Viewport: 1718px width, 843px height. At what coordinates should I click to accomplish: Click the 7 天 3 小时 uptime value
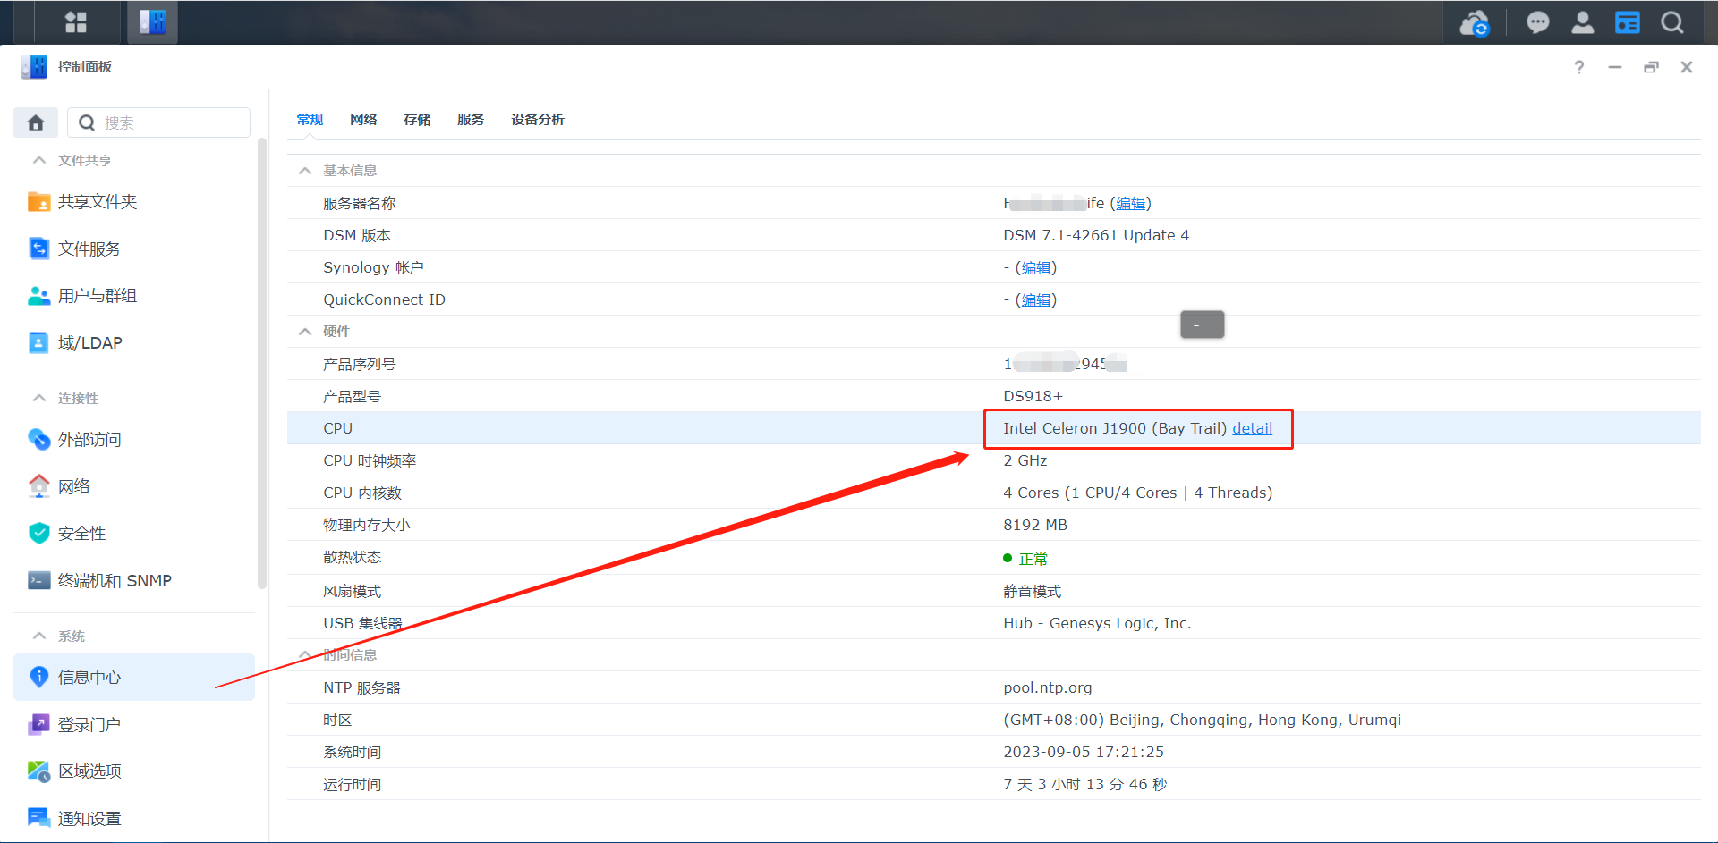(x=1084, y=784)
